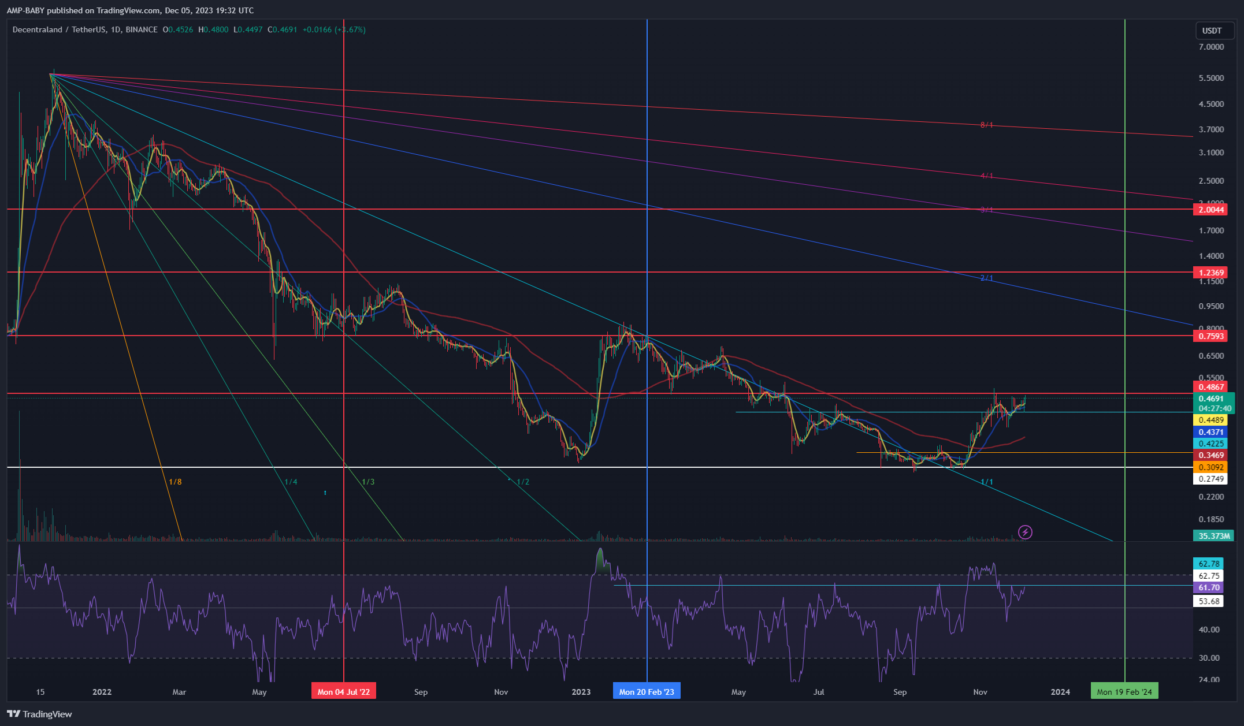Click the 30.00 RSI axis tick
The image size is (1244, 726).
(1209, 658)
